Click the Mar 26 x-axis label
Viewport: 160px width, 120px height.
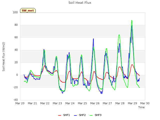(95, 103)
